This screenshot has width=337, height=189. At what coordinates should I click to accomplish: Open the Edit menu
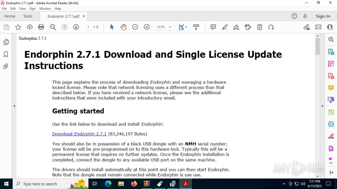coord(13,9)
